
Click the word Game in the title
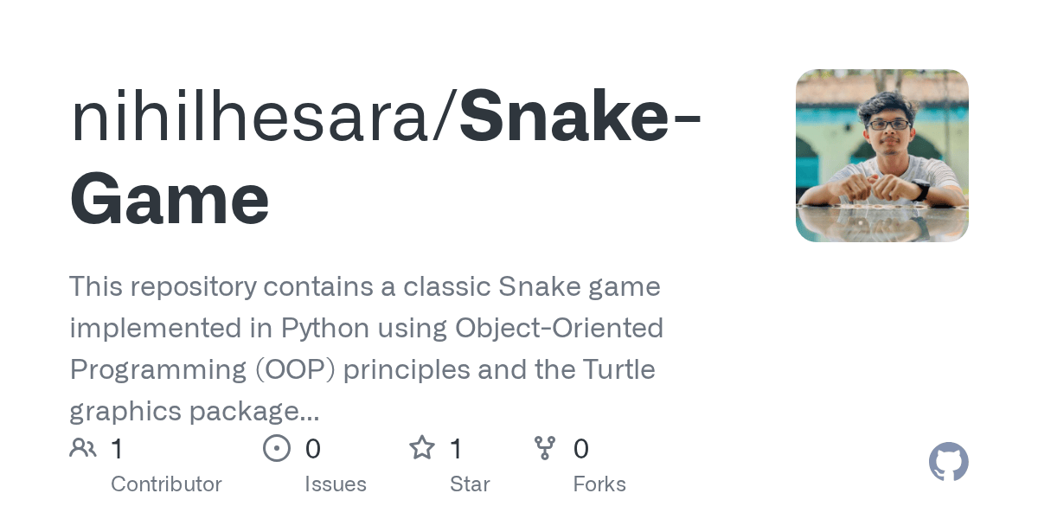[x=170, y=198]
